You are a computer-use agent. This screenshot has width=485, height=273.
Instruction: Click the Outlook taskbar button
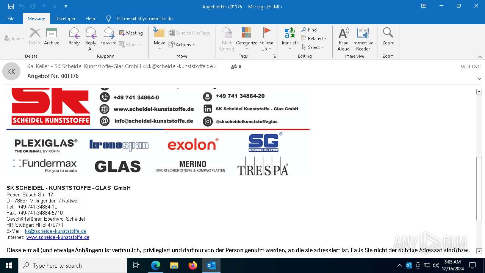pyautogui.click(x=211, y=265)
